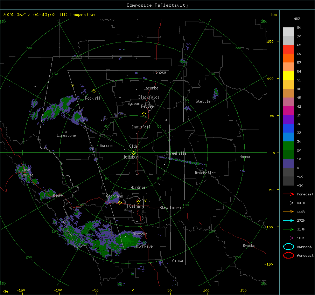Click the Vulcan label
315x295 pixels.
(x=178, y=261)
